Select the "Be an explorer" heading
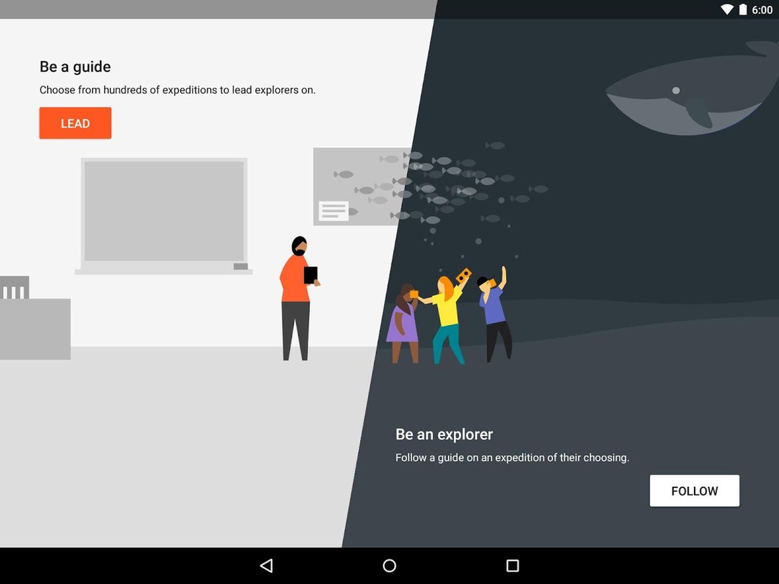This screenshot has width=779, height=584. click(x=444, y=434)
